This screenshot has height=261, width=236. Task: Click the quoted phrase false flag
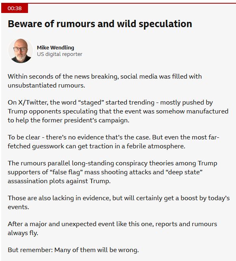66,172
